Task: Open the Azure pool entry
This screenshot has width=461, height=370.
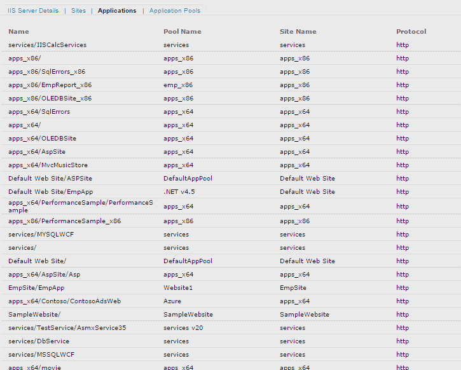Action: [x=172, y=301]
